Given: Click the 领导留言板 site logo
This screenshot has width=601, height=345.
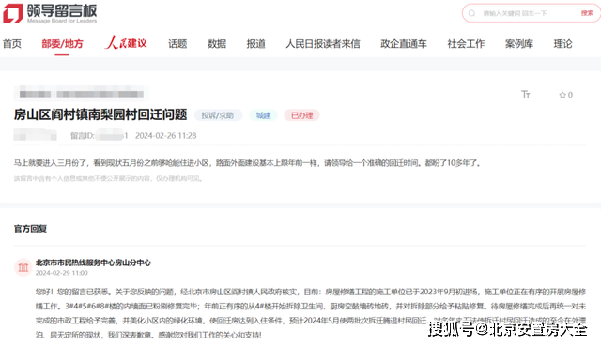Looking at the screenshot, I should click(x=50, y=13).
